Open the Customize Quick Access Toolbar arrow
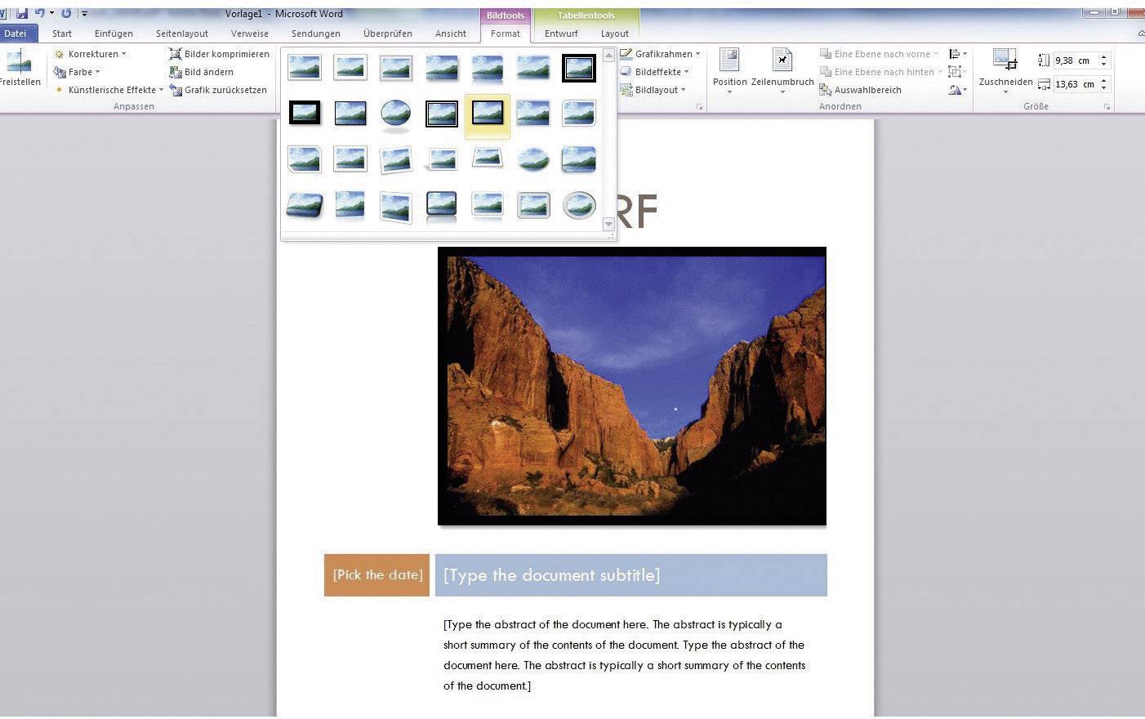Image resolution: width=1145 pixels, height=719 pixels. point(84,14)
